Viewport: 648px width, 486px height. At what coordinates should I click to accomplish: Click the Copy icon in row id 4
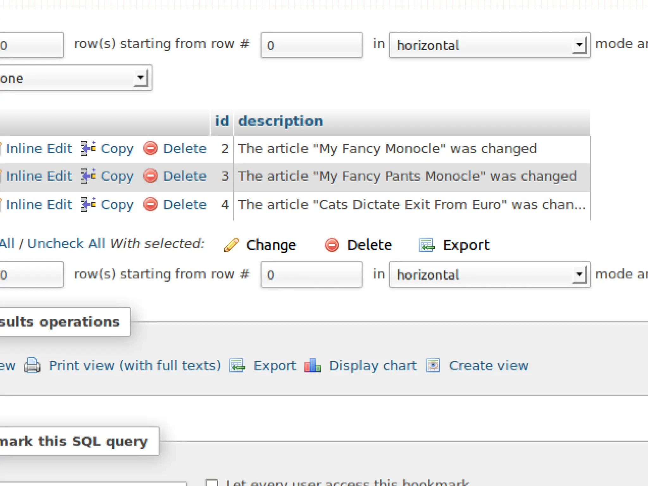click(88, 204)
